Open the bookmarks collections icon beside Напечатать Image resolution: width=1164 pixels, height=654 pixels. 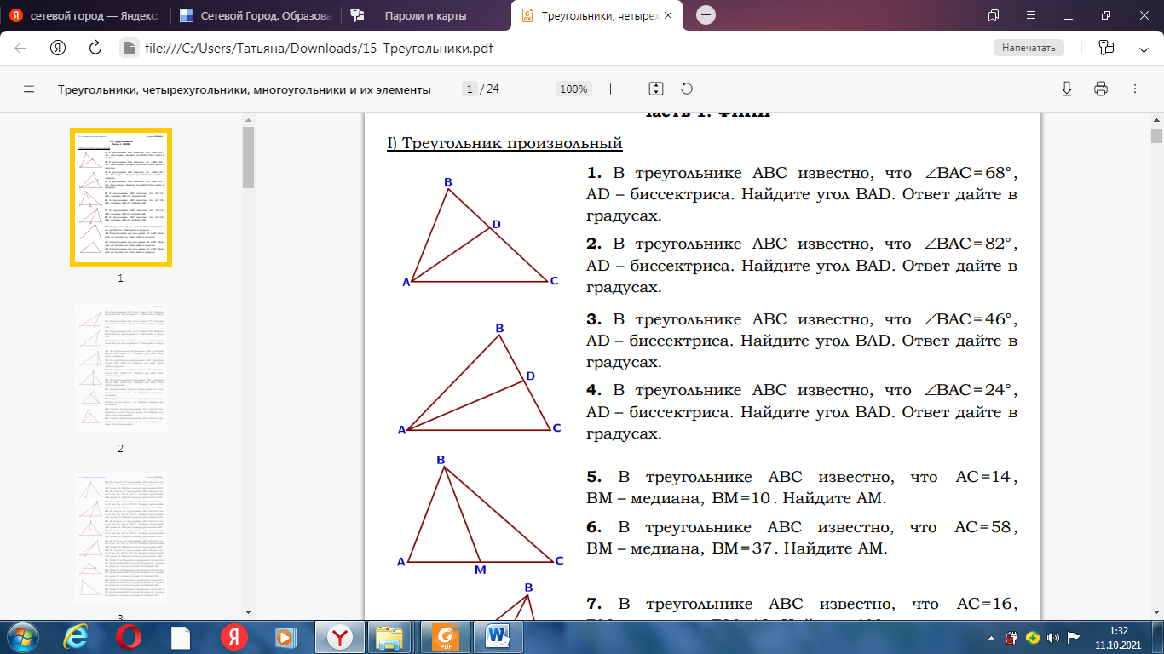(1106, 48)
